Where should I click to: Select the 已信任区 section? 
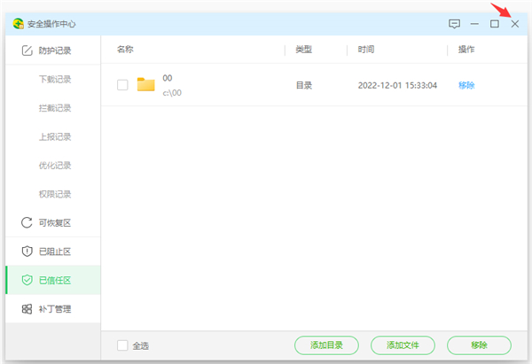pos(53,280)
